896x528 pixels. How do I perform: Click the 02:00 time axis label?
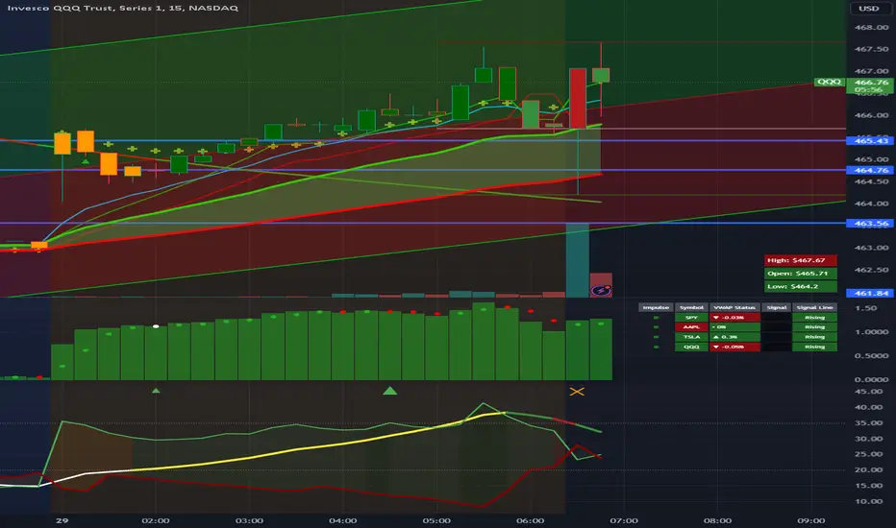coord(156,520)
